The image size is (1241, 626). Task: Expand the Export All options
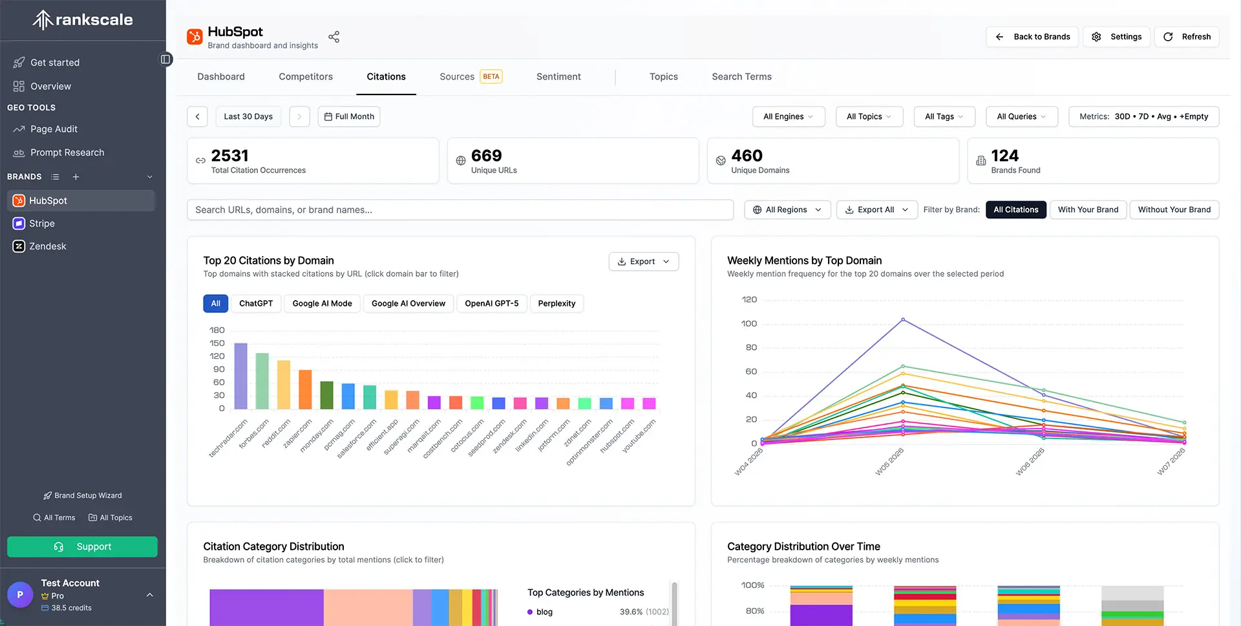[876, 210]
